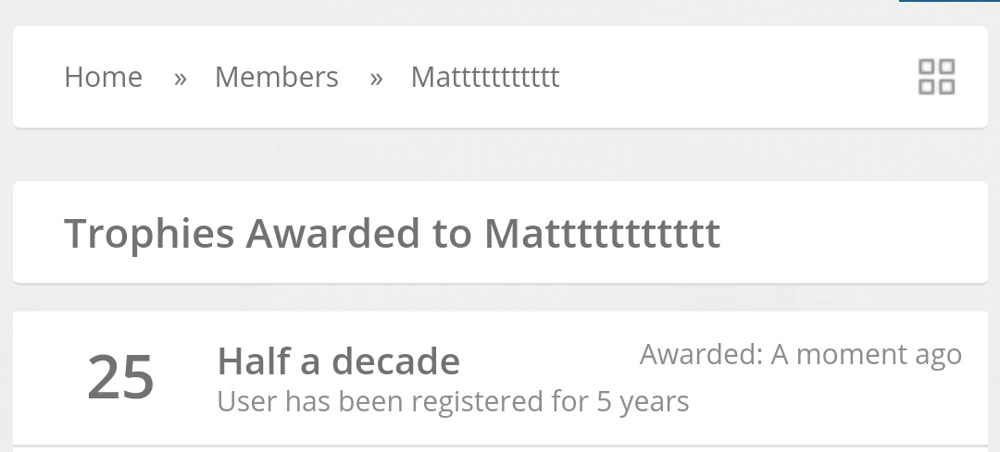The width and height of the screenshot is (1000, 452).
Task: Open the Members breadcrumb link
Action: click(x=277, y=77)
